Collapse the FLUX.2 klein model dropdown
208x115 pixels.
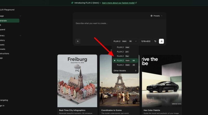pos(125,41)
